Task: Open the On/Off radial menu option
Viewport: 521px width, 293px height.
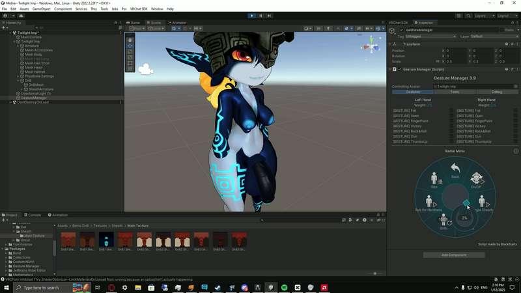Action: (x=476, y=180)
